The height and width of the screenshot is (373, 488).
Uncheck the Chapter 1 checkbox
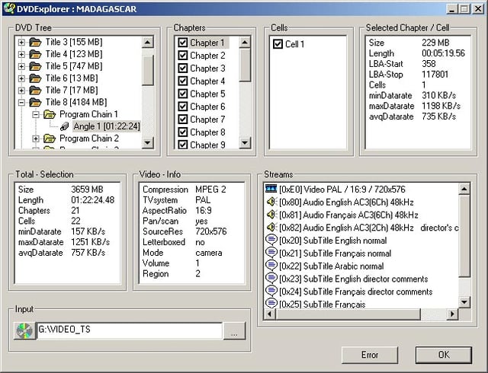tap(183, 43)
